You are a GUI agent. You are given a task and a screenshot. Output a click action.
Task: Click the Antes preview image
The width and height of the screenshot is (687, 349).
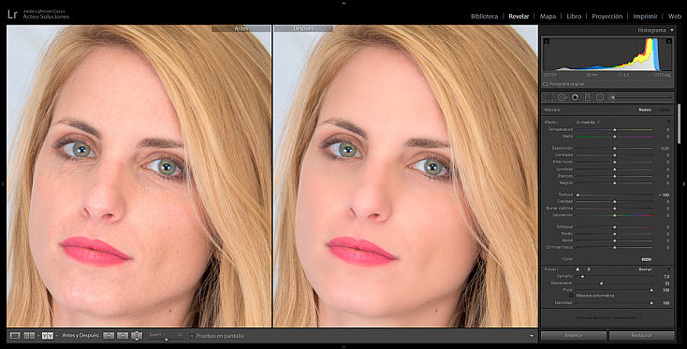(x=139, y=176)
